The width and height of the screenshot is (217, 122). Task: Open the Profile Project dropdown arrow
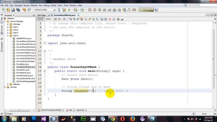pyautogui.click(x=85, y=10)
